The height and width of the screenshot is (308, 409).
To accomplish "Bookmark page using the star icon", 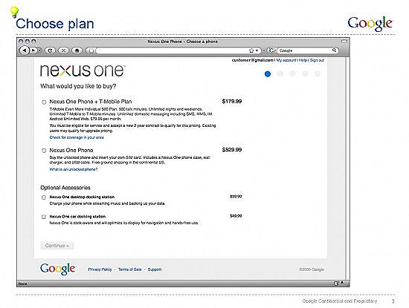I will (x=251, y=50).
